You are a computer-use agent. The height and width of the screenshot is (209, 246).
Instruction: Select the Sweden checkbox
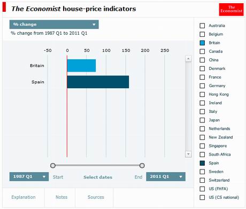pos(202,172)
